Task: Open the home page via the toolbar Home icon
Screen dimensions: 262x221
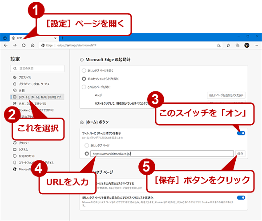Action: click(x=33, y=45)
